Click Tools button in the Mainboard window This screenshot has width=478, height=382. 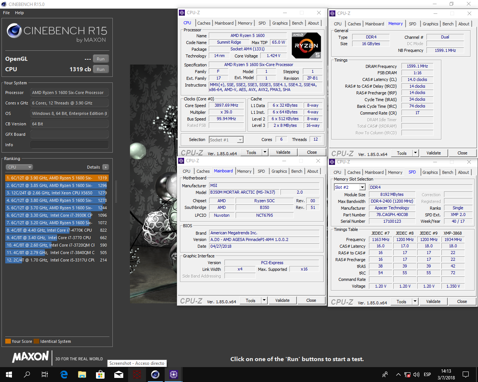(251, 300)
